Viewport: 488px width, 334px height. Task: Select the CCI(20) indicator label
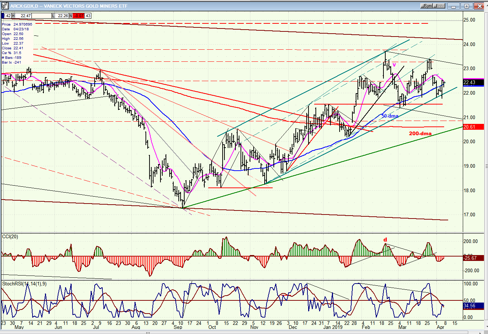click(10, 237)
